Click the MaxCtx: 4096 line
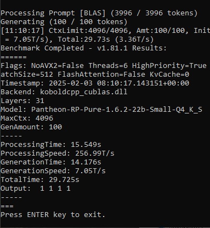Screen dimensions: 210x228 [x=27, y=118]
